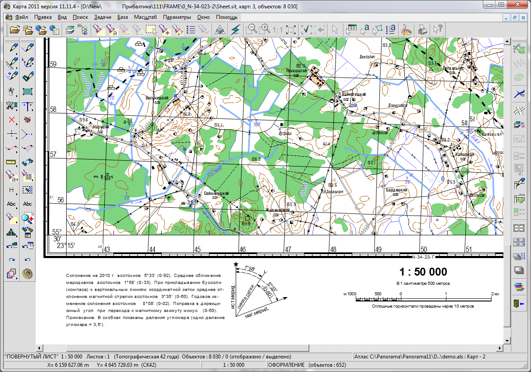Click the horizontal scrollbar right arrow
531x372 pixels.
click(x=499, y=348)
